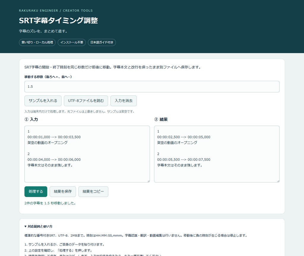This screenshot has width=304, height=256.
Task: Click 架空の動画のオープニング in the result box
Action: [177, 143]
